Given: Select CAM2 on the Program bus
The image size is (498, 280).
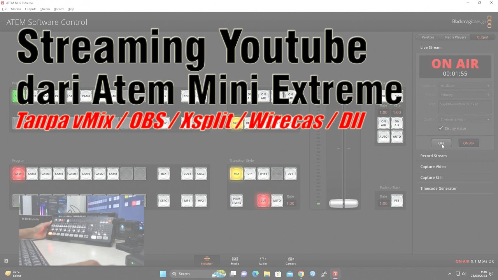Looking at the screenshot, I should (32, 174).
